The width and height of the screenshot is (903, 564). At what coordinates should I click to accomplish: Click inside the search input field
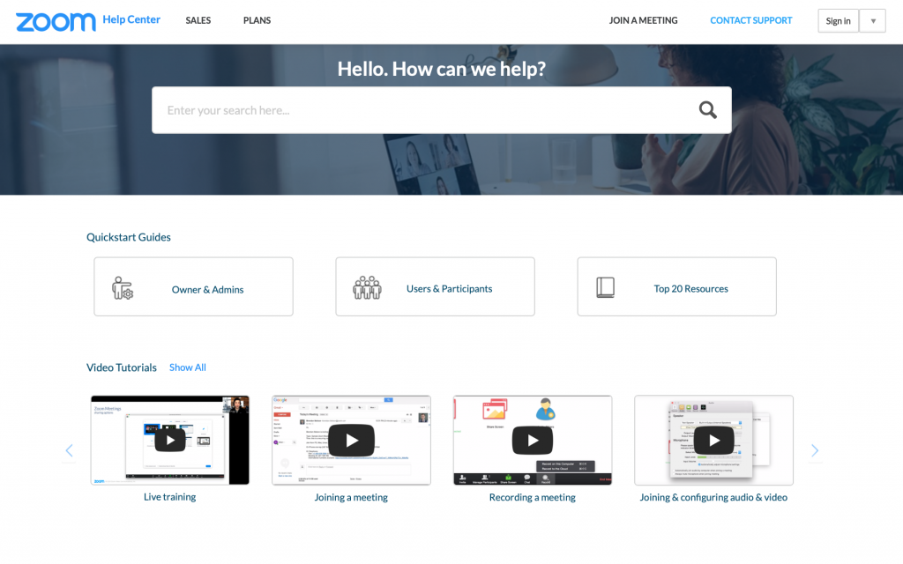(x=397, y=109)
